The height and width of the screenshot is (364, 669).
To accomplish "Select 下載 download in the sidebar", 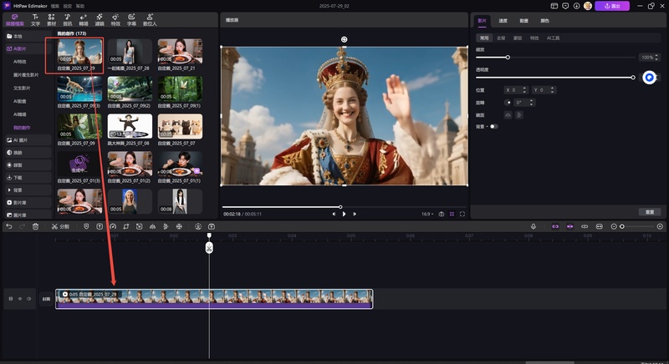I will click(28, 177).
